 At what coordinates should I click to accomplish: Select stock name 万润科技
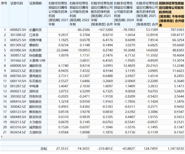pyautogui.click(x=35, y=132)
